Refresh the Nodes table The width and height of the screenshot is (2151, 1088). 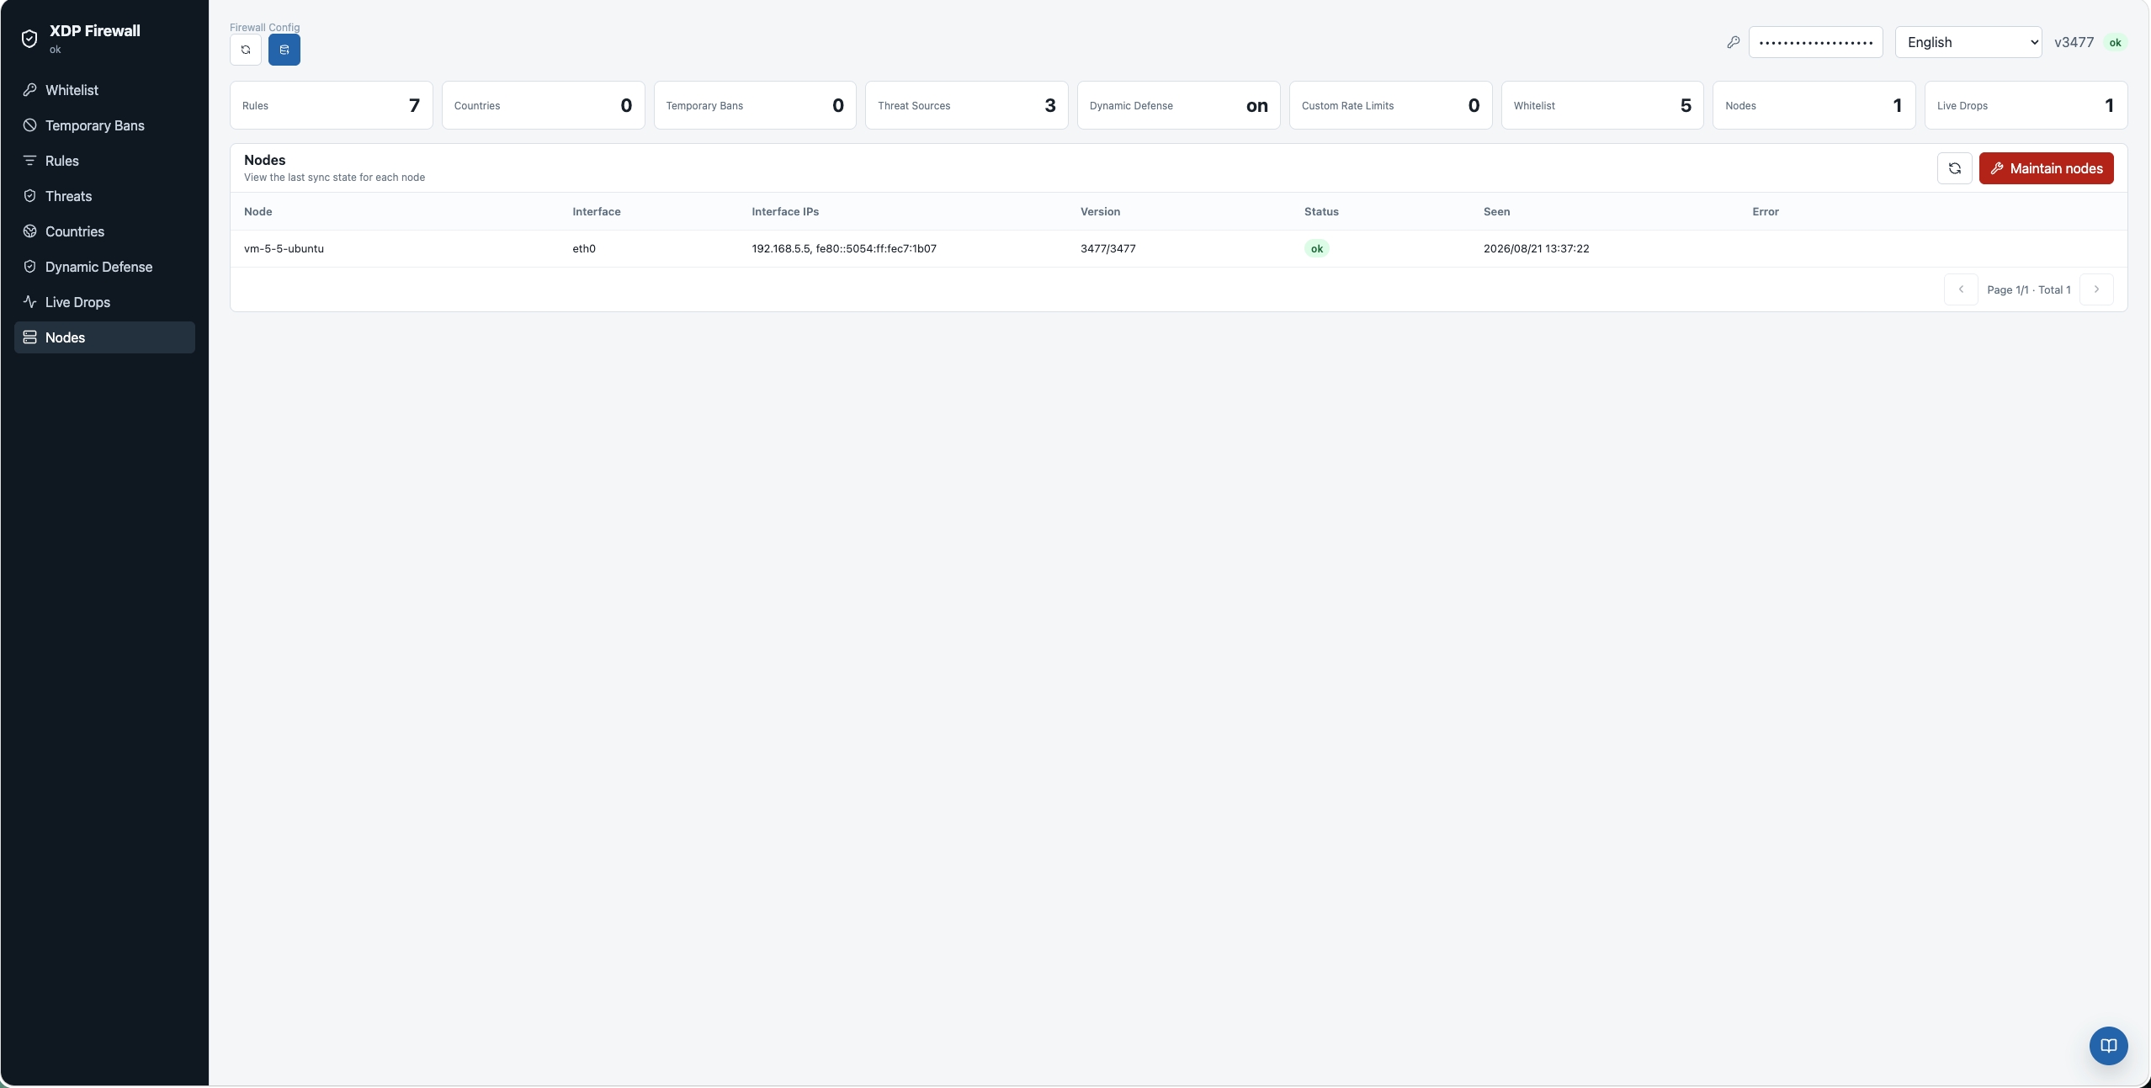coord(1955,168)
